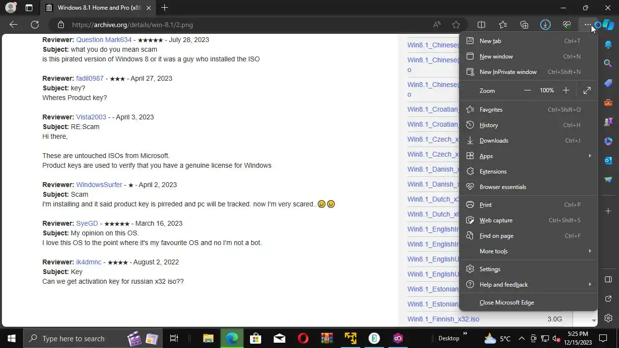Viewport: 619px width, 348px height.
Task: Open the taskbar clock showing 5:25 PM
Action: [x=578, y=338]
